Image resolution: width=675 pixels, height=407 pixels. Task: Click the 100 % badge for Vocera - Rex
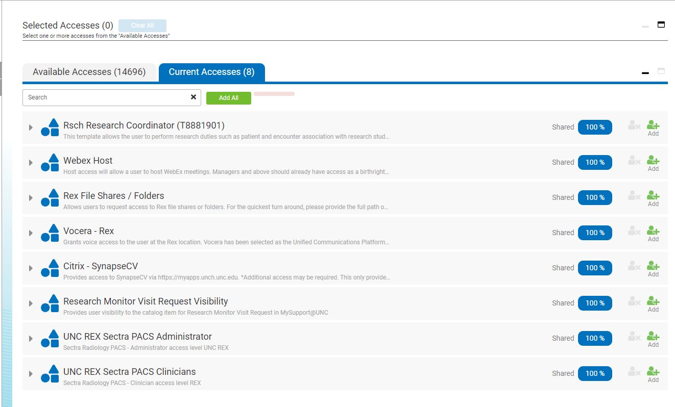(595, 233)
